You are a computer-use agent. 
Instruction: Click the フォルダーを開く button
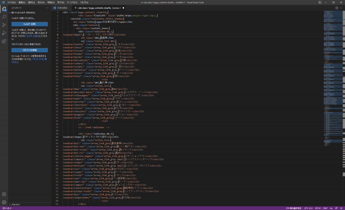coord(30,24)
